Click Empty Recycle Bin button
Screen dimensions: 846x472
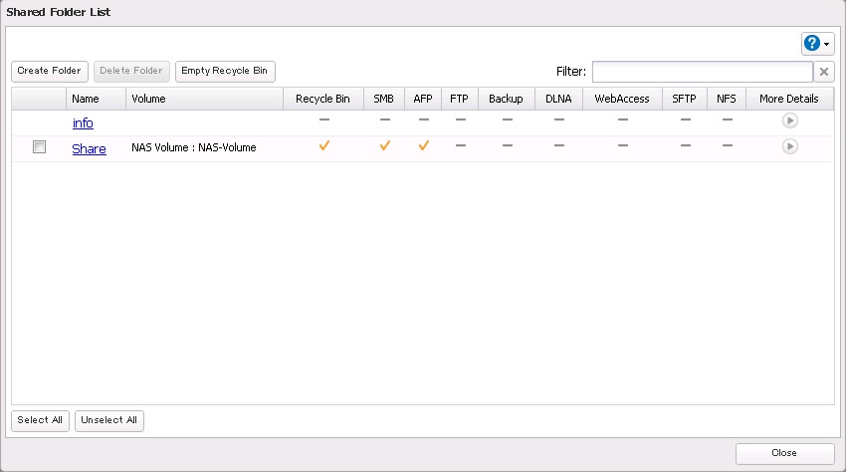224,71
